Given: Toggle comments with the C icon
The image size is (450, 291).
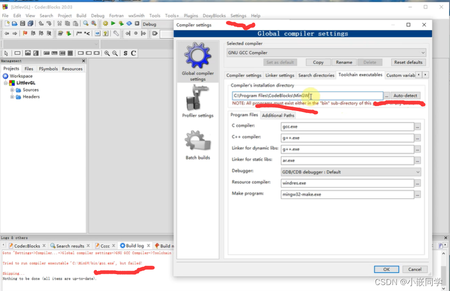Looking at the screenshot, I should (x=134, y=53).
